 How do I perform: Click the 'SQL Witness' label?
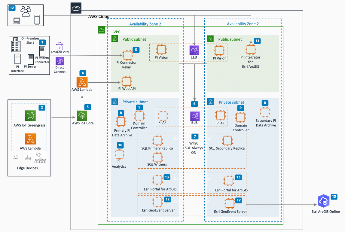tap(157, 164)
